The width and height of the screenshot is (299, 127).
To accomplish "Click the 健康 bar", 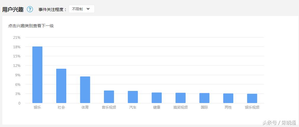I will coord(157,98).
